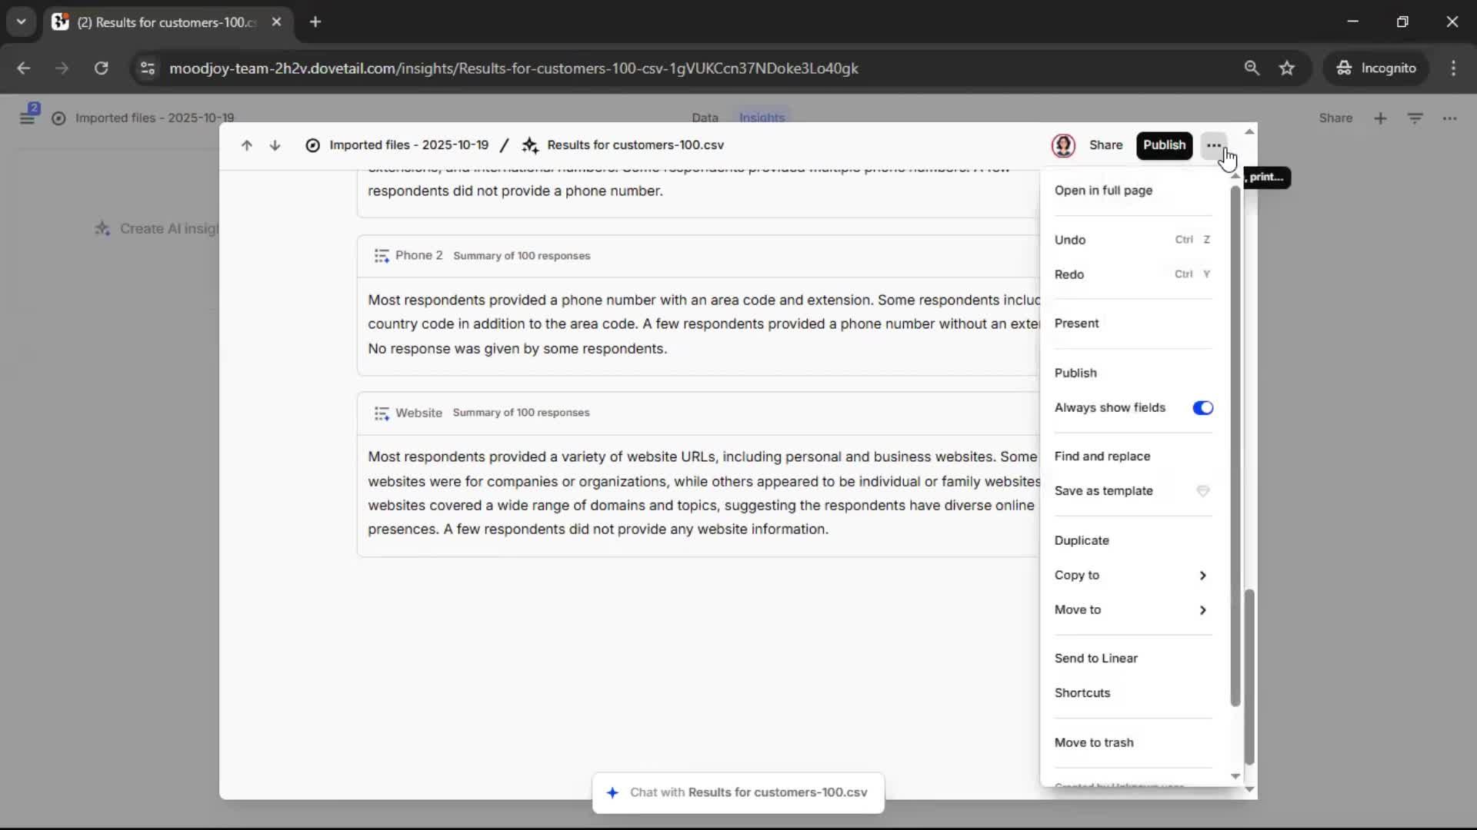Click the filter icon in page header
Viewport: 1477px width, 830px height.
pyautogui.click(x=1415, y=118)
